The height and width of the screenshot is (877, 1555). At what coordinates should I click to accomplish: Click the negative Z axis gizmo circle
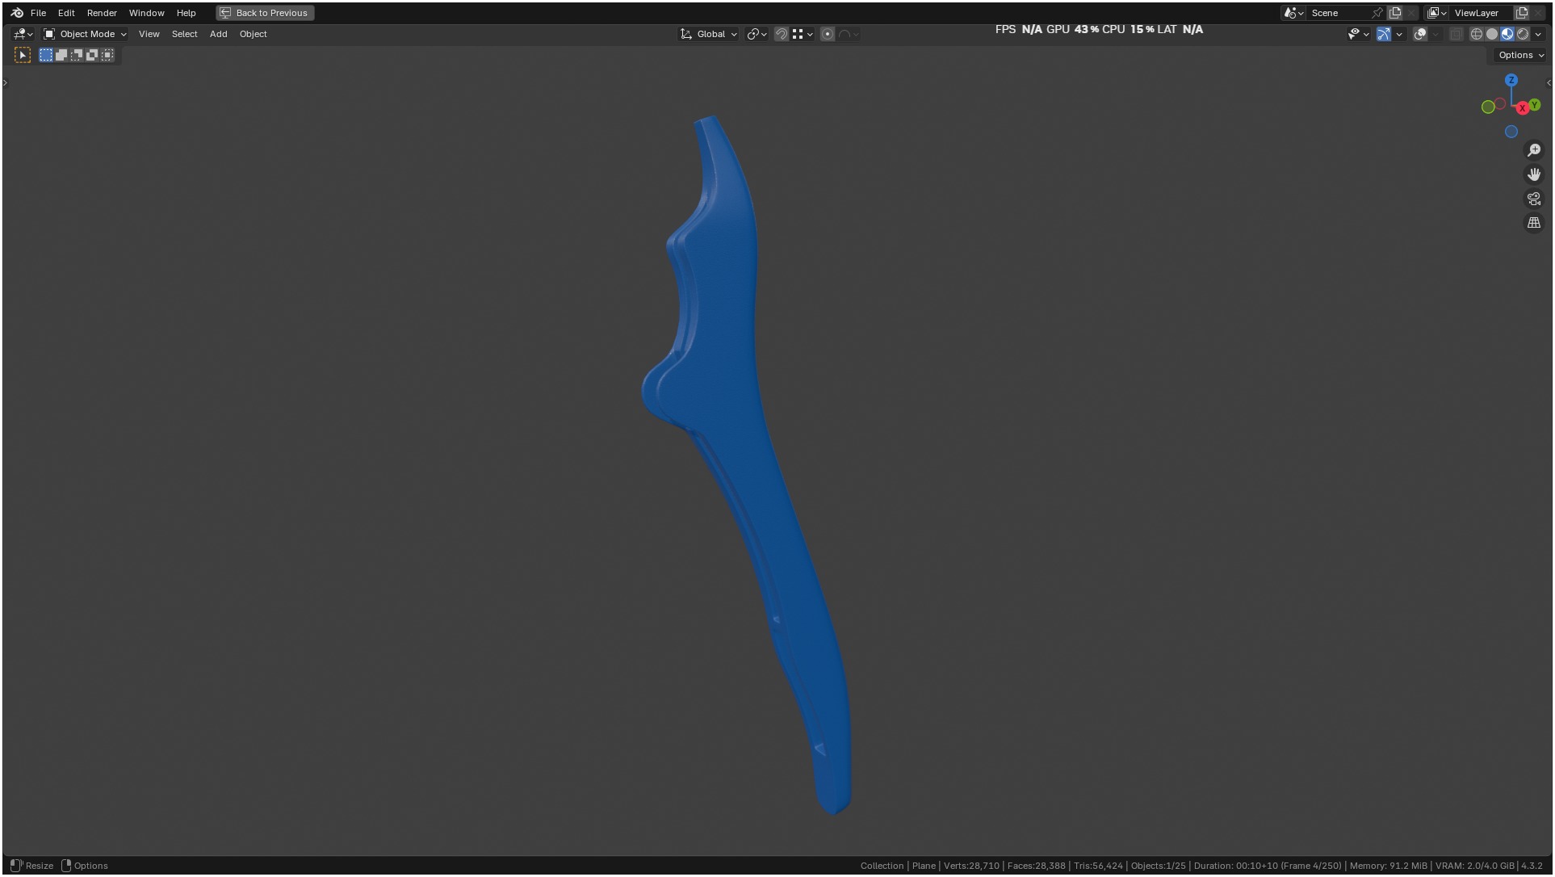1511,132
